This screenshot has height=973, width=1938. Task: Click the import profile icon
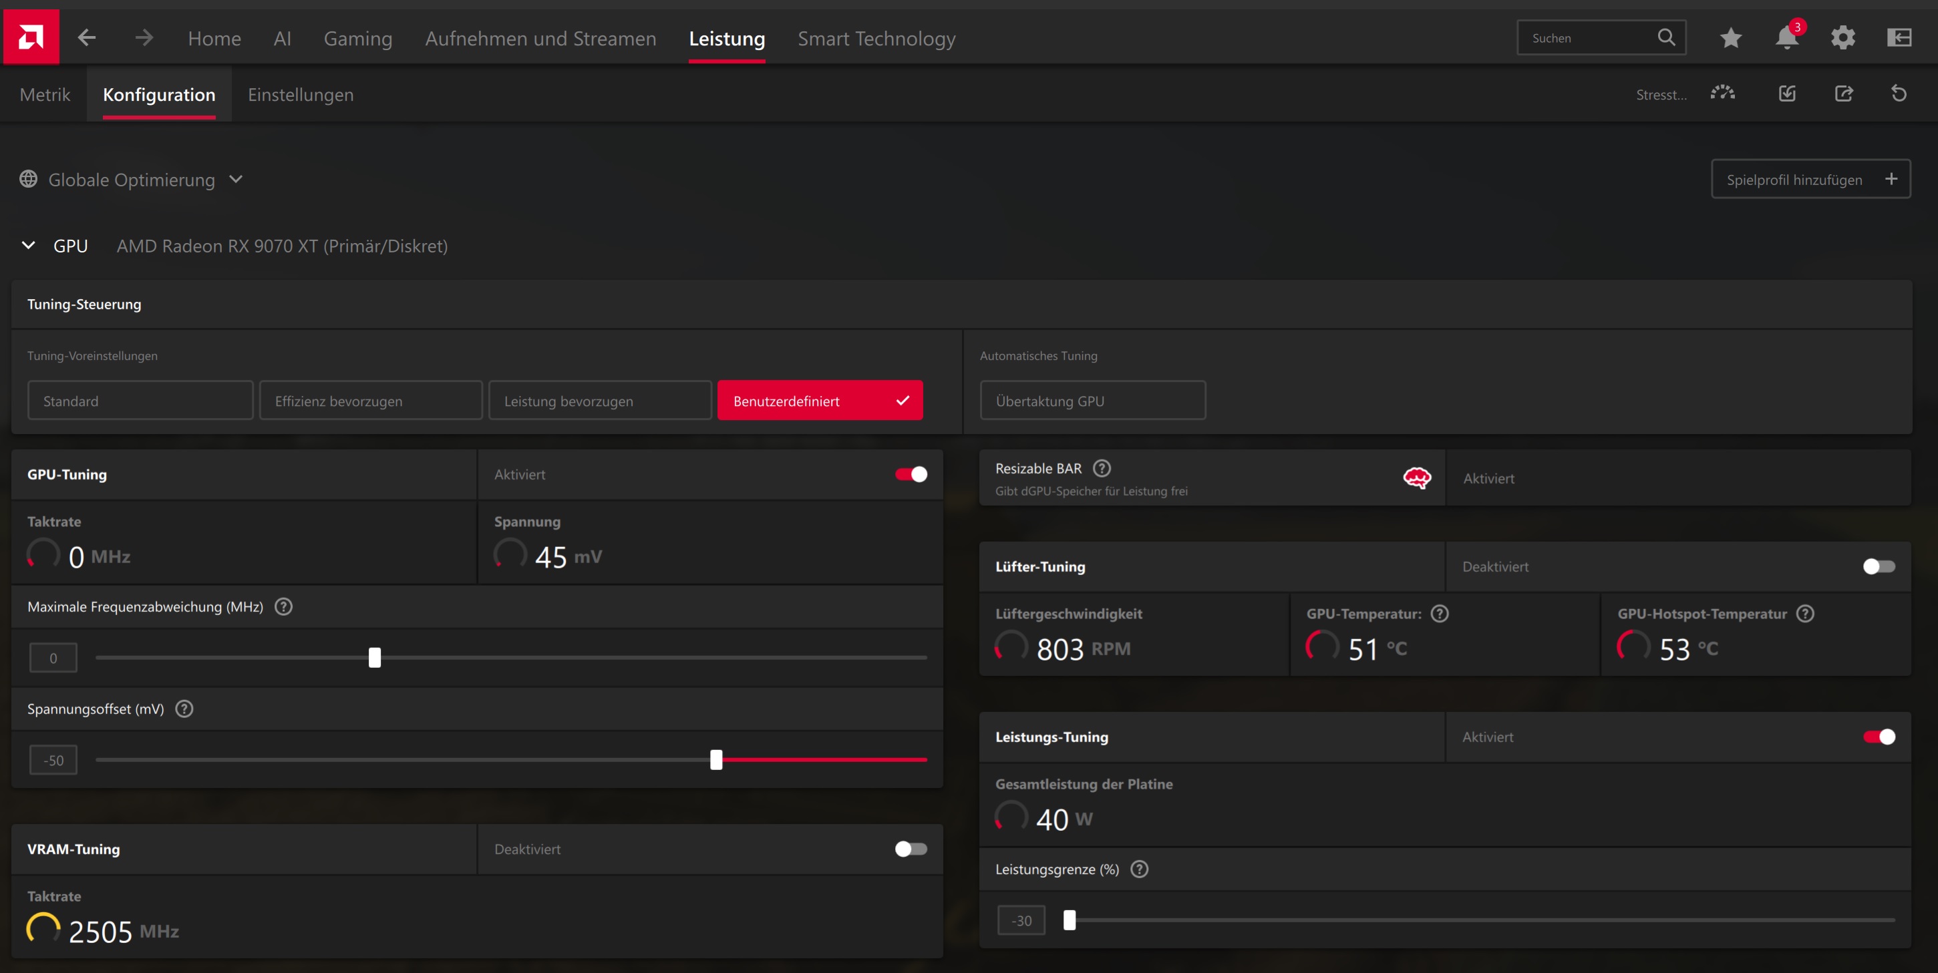[1787, 93]
